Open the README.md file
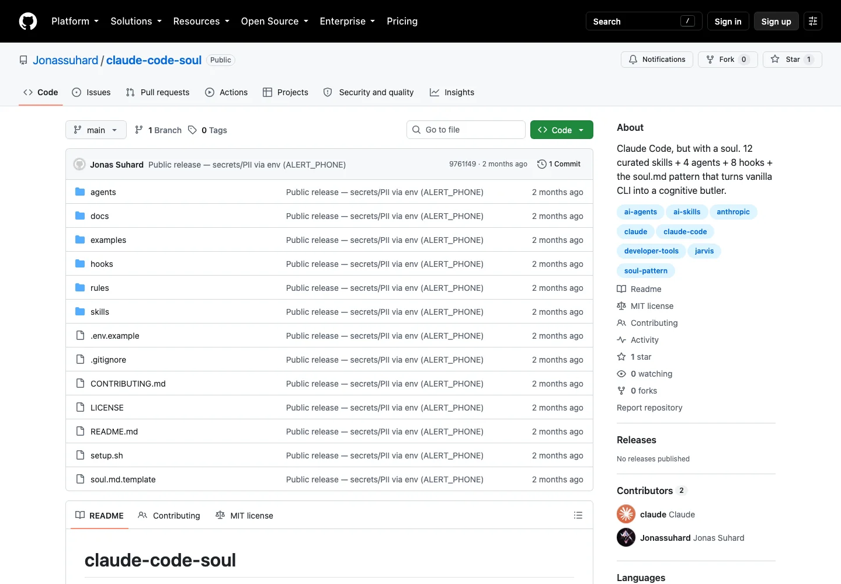The height and width of the screenshot is (584, 841). tap(114, 432)
